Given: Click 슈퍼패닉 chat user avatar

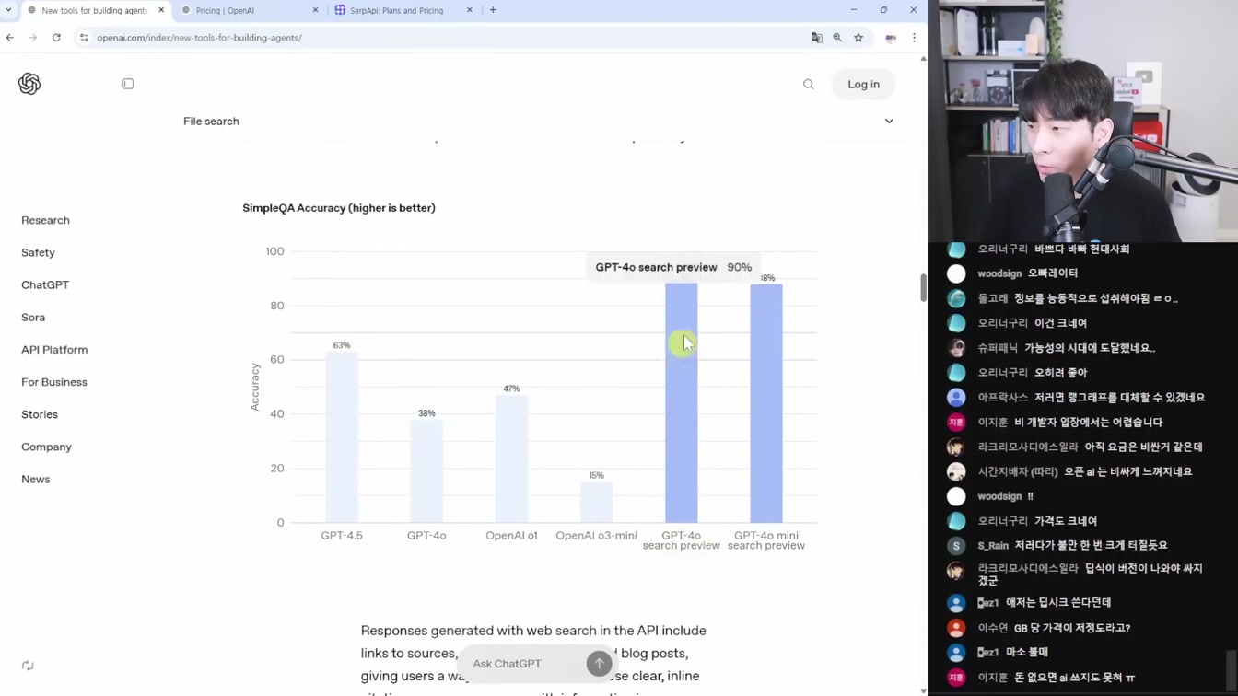Looking at the screenshot, I should (956, 348).
